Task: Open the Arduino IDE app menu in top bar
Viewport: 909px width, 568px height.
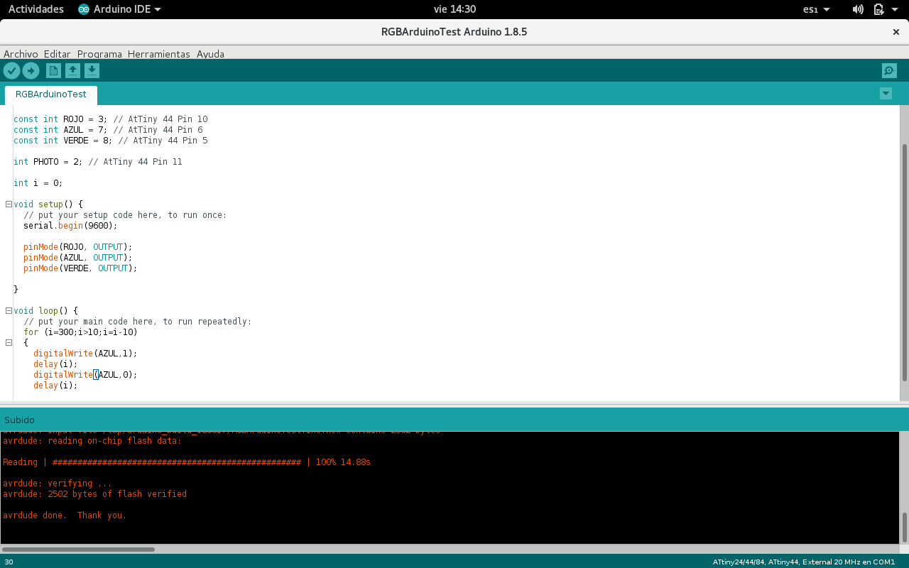Action: click(119, 9)
